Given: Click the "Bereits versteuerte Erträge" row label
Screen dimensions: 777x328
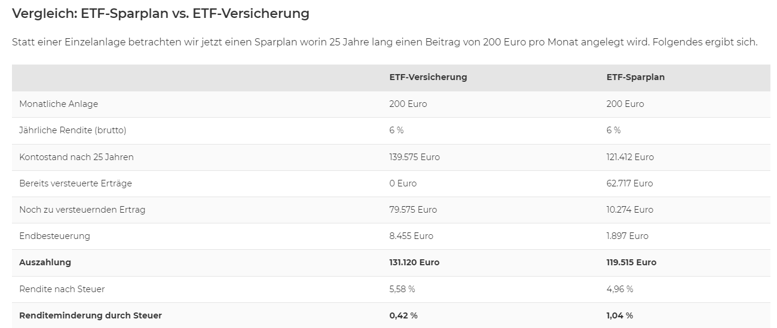Looking at the screenshot, I should (x=75, y=183).
